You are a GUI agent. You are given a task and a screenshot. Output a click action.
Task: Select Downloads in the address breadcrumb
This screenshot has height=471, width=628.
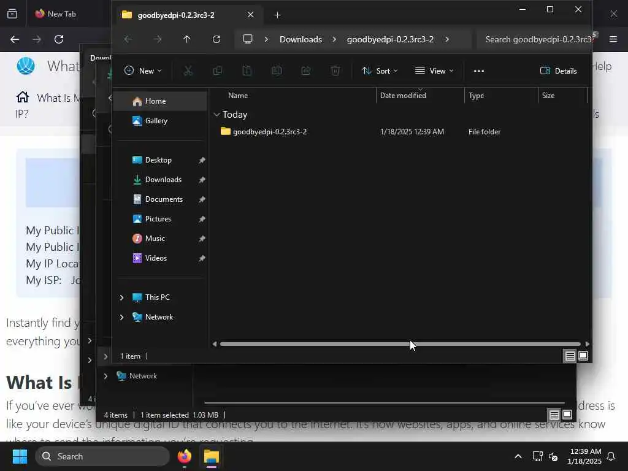301,39
